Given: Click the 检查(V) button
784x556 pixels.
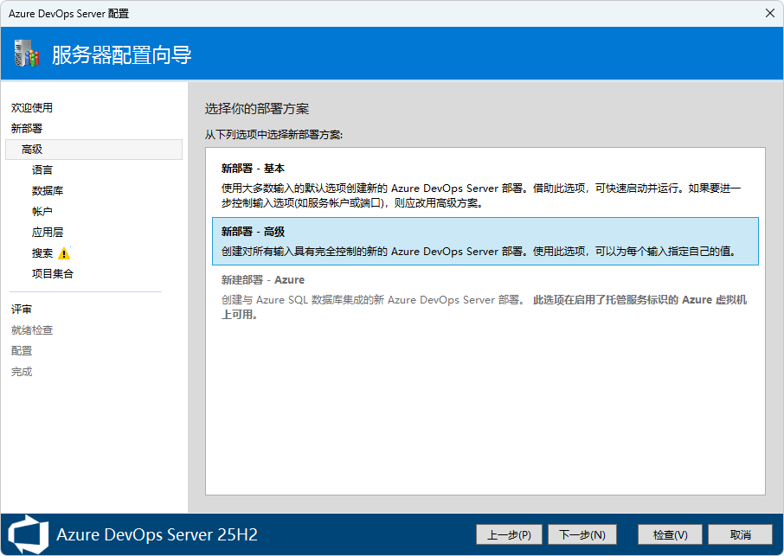Looking at the screenshot, I should click(669, 534).
